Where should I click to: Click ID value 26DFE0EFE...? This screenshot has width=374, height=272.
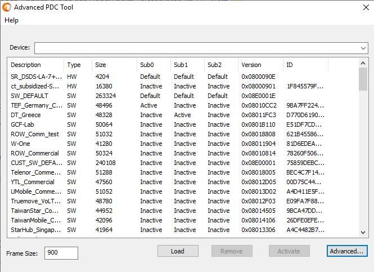pos(305,220)
